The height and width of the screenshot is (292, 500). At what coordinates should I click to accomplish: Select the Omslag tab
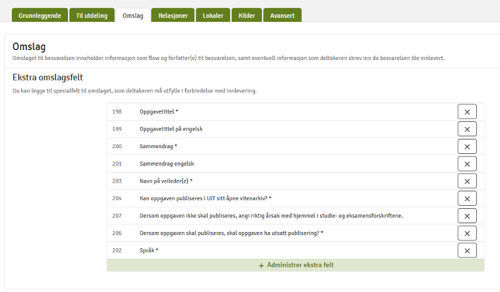coord(133,16)
